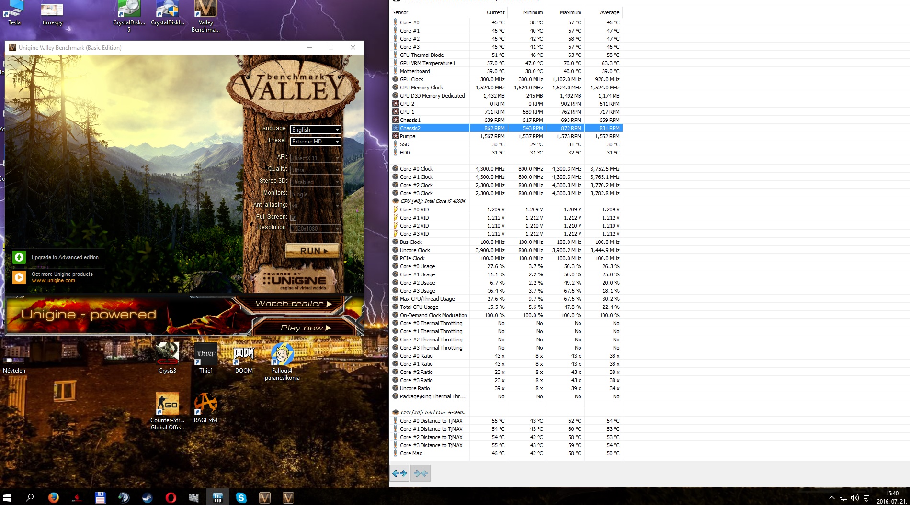The width and height of the screenshot is (910, 505).
Task: Open Steam from the taskbar
Action: click(147, 497)
